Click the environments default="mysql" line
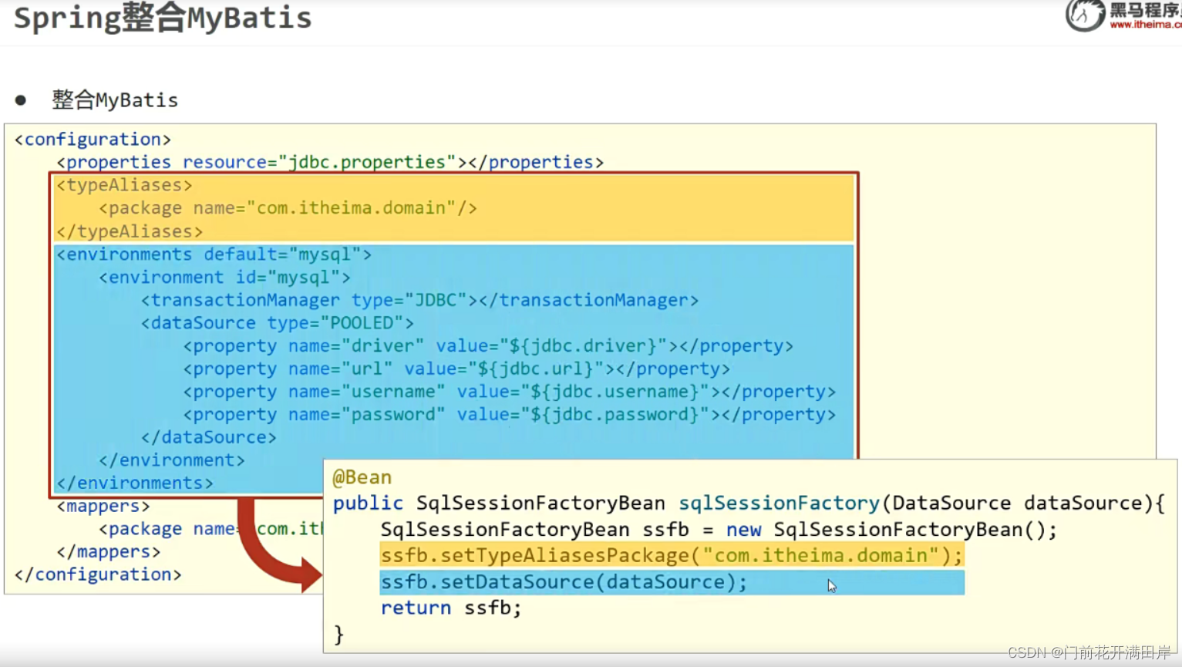Image resolution: width=1182 pixels, height=667 pixels. (x=214, y=254)
